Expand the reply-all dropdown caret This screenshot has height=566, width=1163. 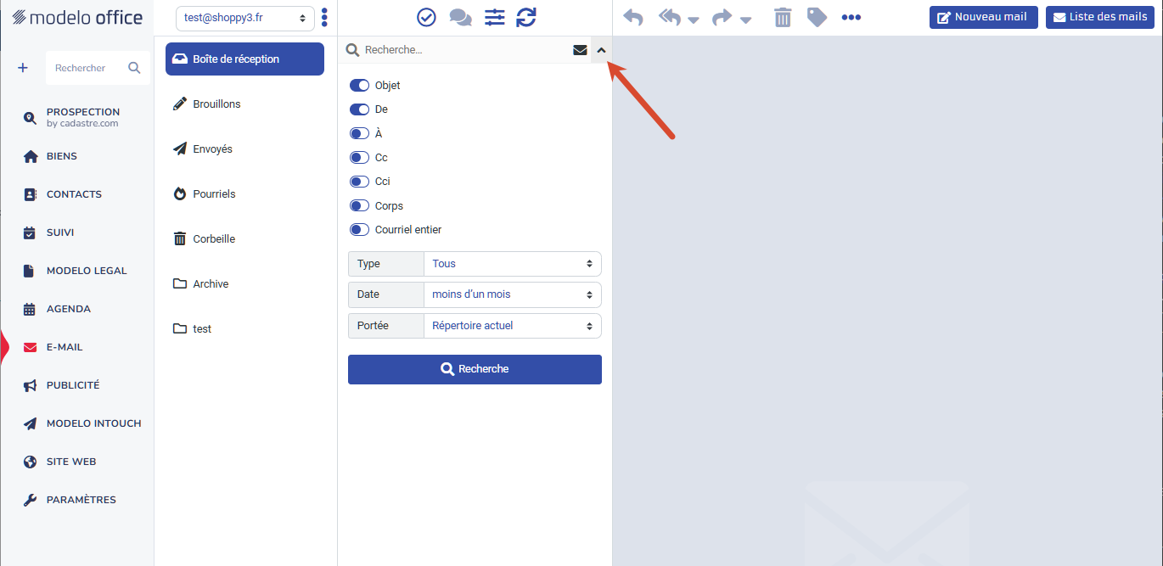point(694,20)
